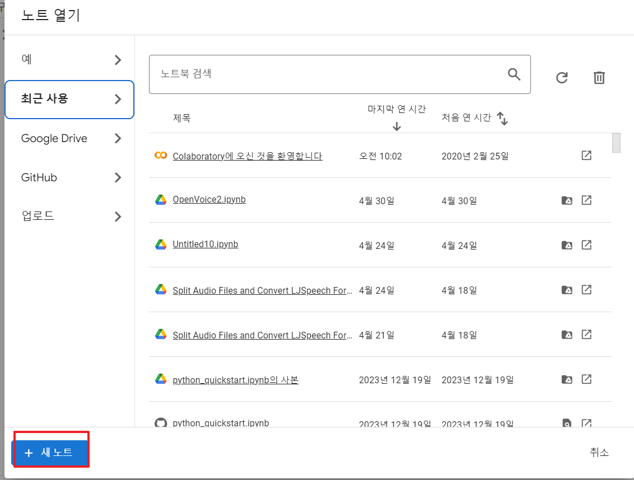Image resolution: width=634 pixels, height=480 pixels.
Task: Expand GitHub chevron
Action: pyautogui.click(x=118, y=177)
